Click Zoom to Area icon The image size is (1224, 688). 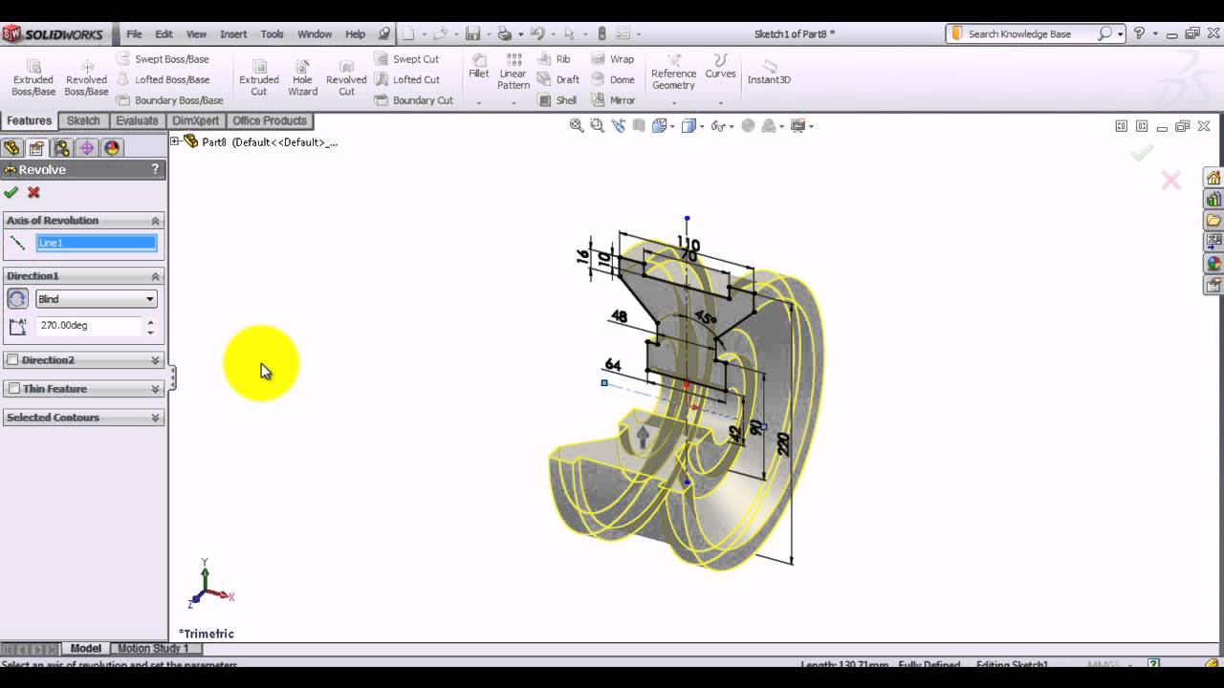(597, 125)
